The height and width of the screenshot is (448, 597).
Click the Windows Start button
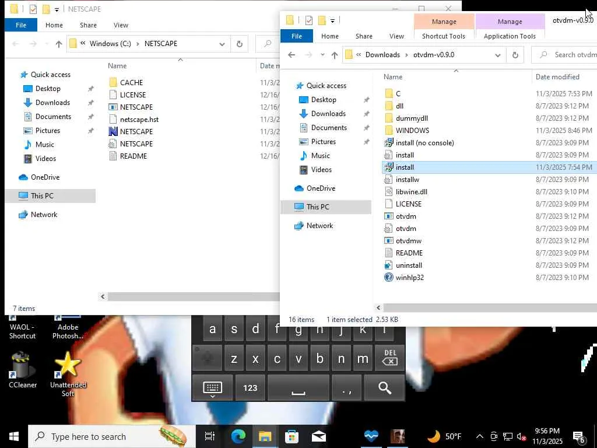[14, 436]
